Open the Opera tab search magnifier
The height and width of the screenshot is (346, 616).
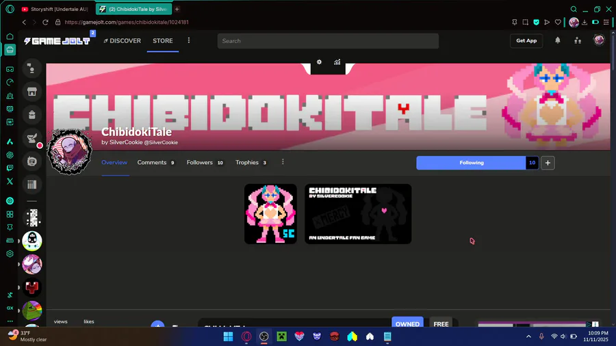pos(574,9)
